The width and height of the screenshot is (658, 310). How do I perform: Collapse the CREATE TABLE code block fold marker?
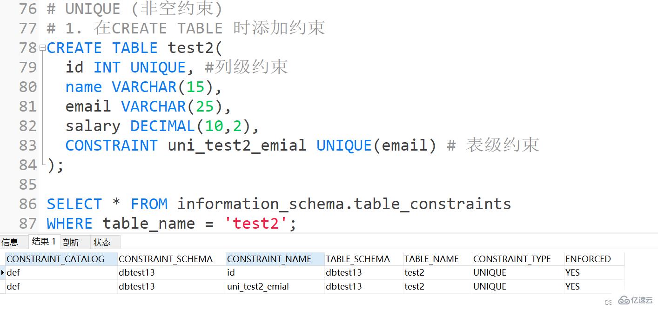(42, 47)
